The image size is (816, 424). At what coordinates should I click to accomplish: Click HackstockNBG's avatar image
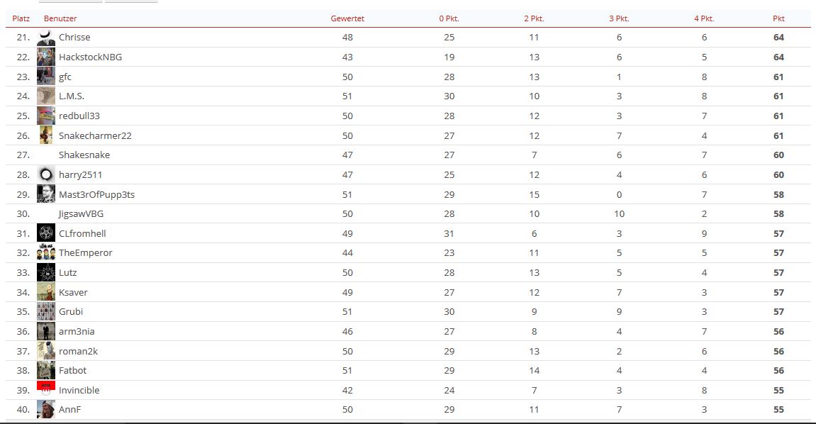click(46, 57)
